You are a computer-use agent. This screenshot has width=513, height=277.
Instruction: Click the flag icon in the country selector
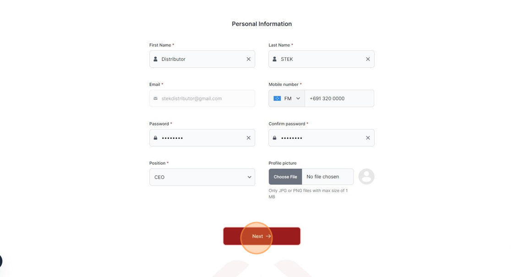pyautogui.click(x=277, y=98)
